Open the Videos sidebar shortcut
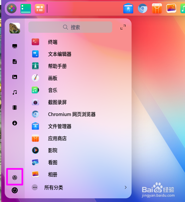Screen dimensions: 185x202 click(15, 108)
